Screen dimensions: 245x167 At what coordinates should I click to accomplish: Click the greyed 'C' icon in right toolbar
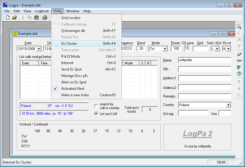(x=239, y=33)
